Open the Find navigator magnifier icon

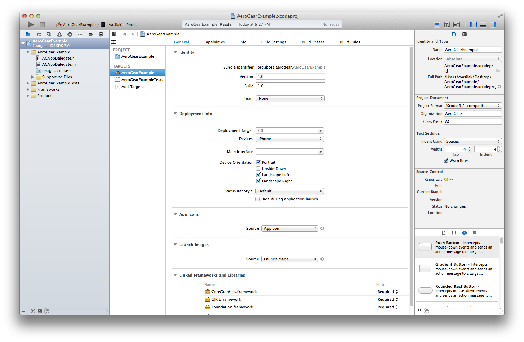pos(49,34)
